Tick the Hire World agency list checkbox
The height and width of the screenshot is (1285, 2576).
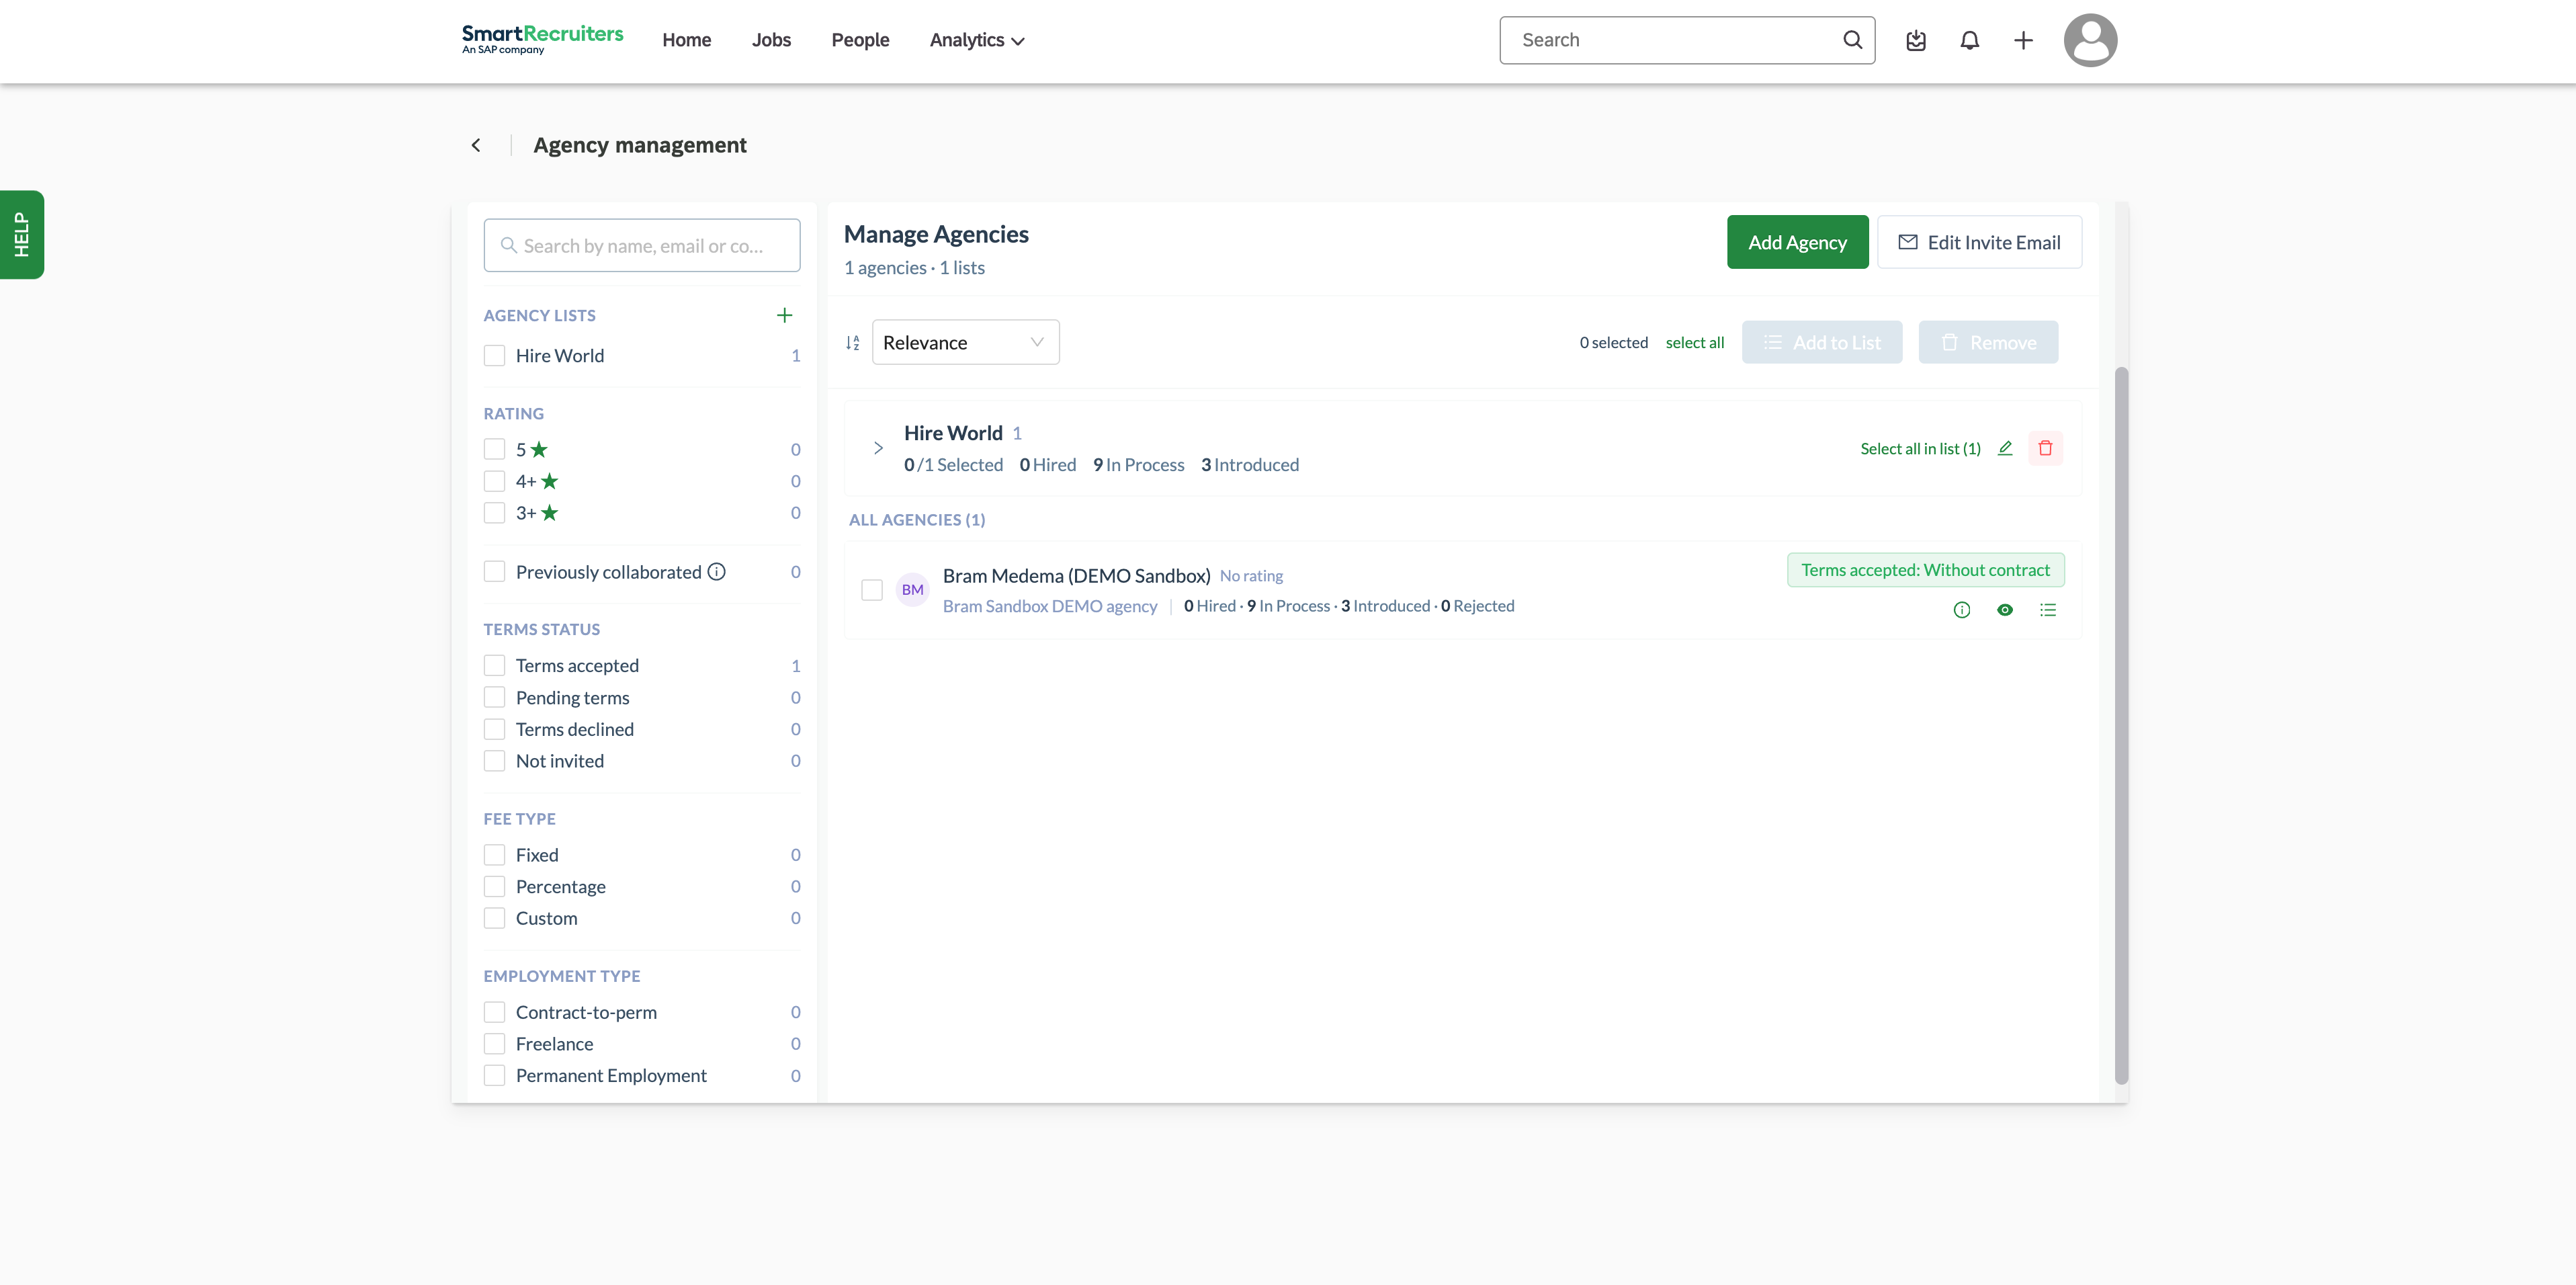point(494,356)
